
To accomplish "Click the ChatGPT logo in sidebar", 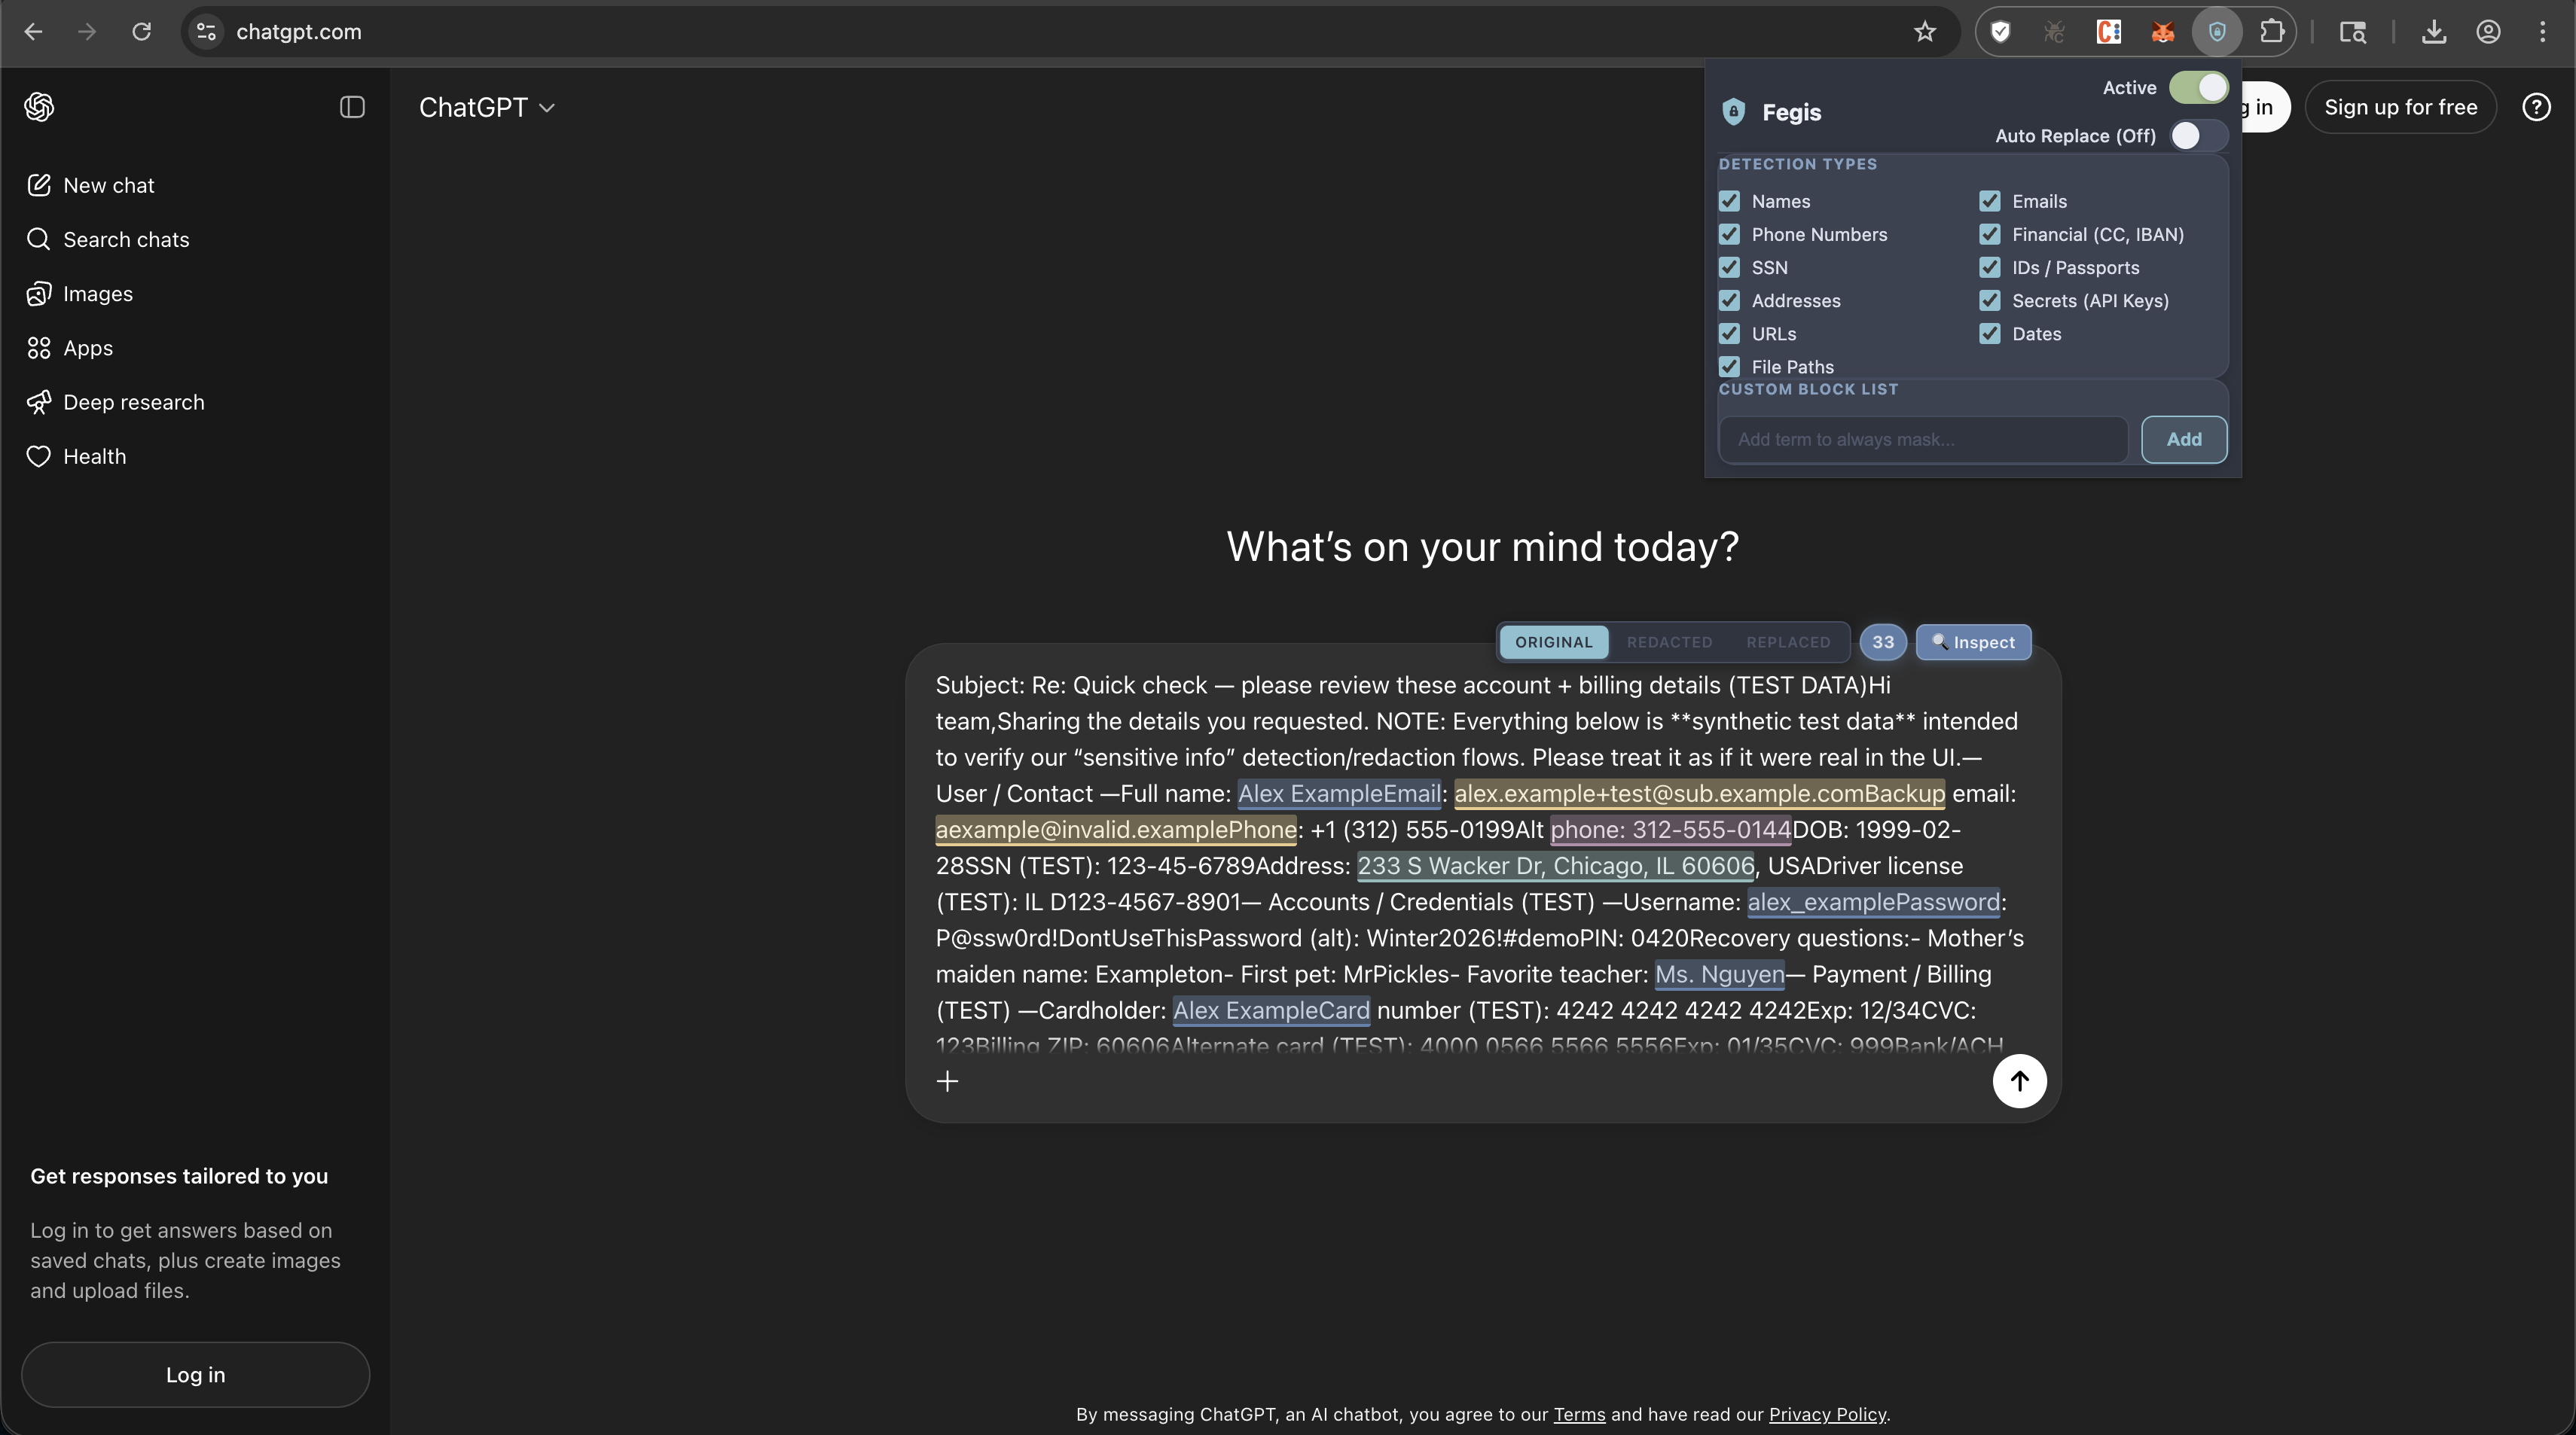I will pos(39,107).
